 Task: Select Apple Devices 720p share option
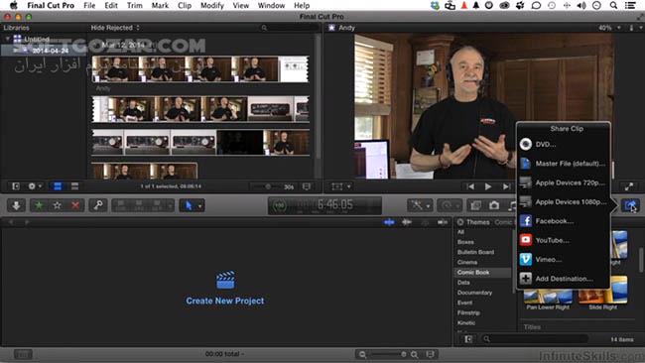[x=564, y=182]
